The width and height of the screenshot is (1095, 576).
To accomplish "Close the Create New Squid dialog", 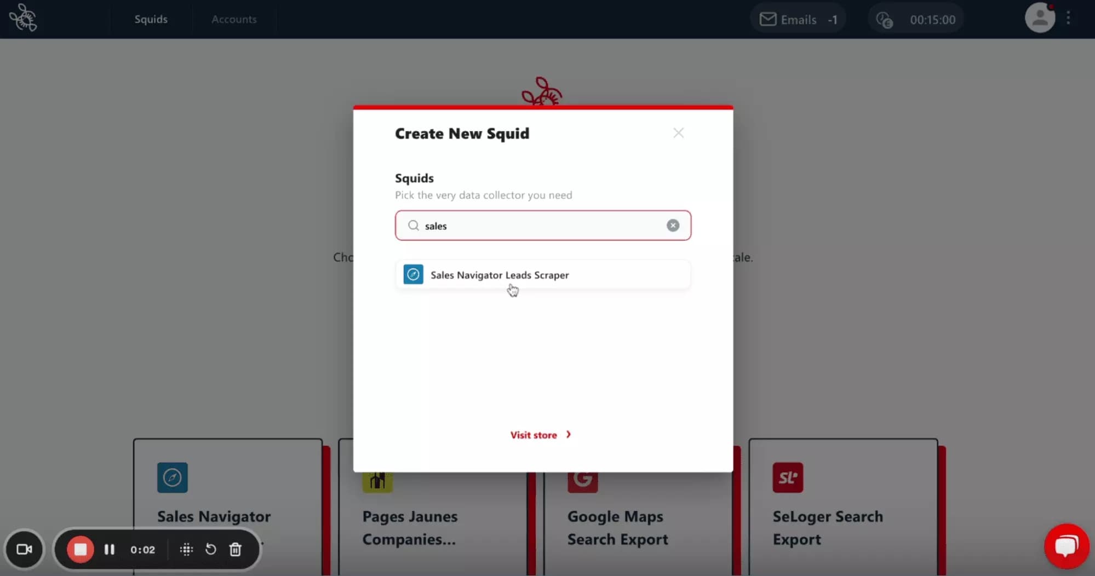I will [x=678, y=133].
